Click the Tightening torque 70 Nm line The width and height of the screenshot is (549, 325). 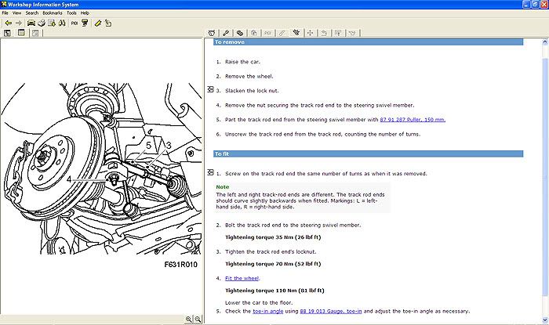(x=273, y=264)
